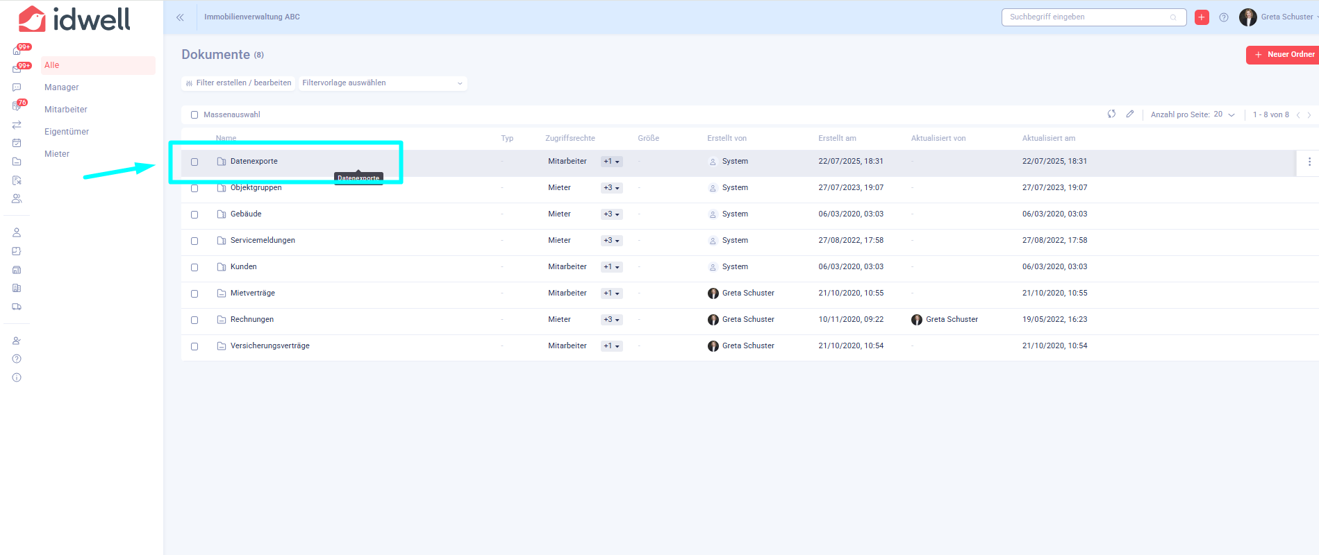This screenshot has width=1319, height=555.
Task: Click the Neuer Ordner button
Action: [1283, 55]
